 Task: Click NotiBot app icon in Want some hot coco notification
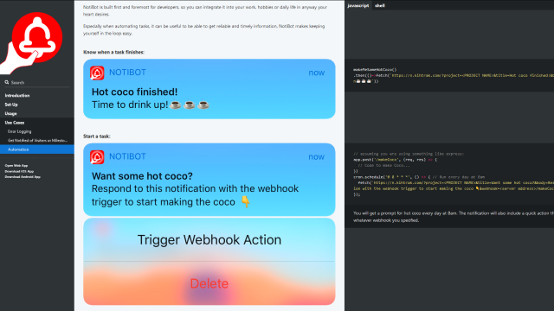97,157
